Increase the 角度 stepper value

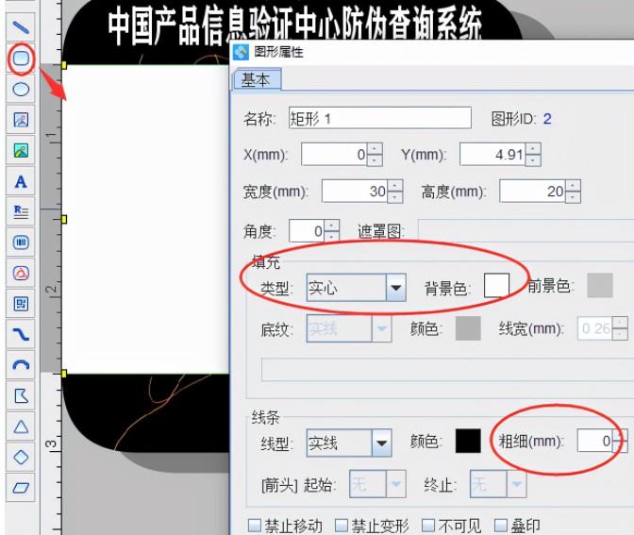(332, 226)
